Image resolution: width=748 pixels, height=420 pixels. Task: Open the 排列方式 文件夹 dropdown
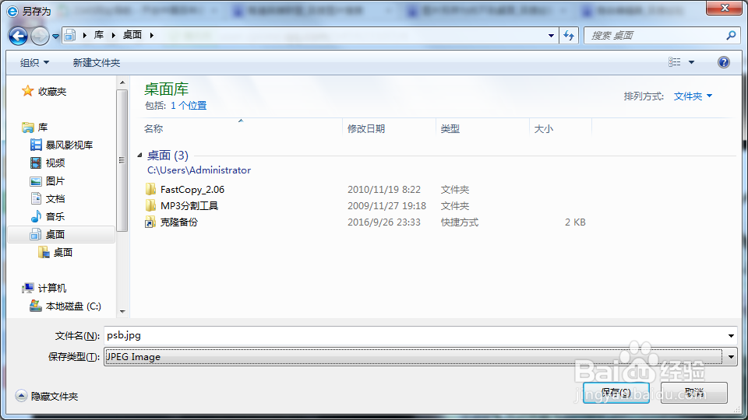point(693,96)
